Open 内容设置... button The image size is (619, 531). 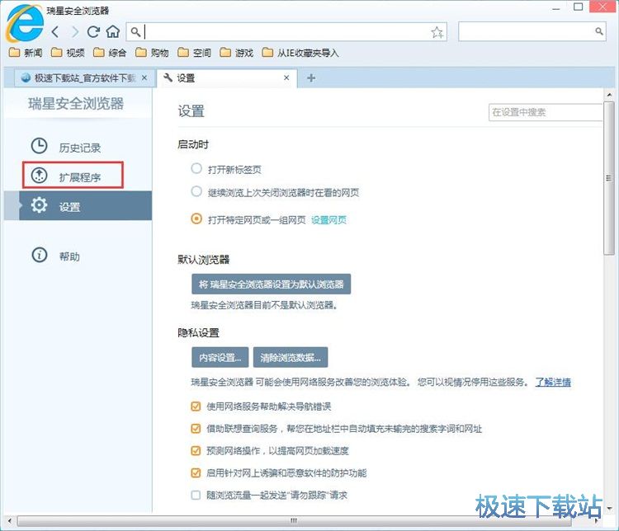point(220,357)
